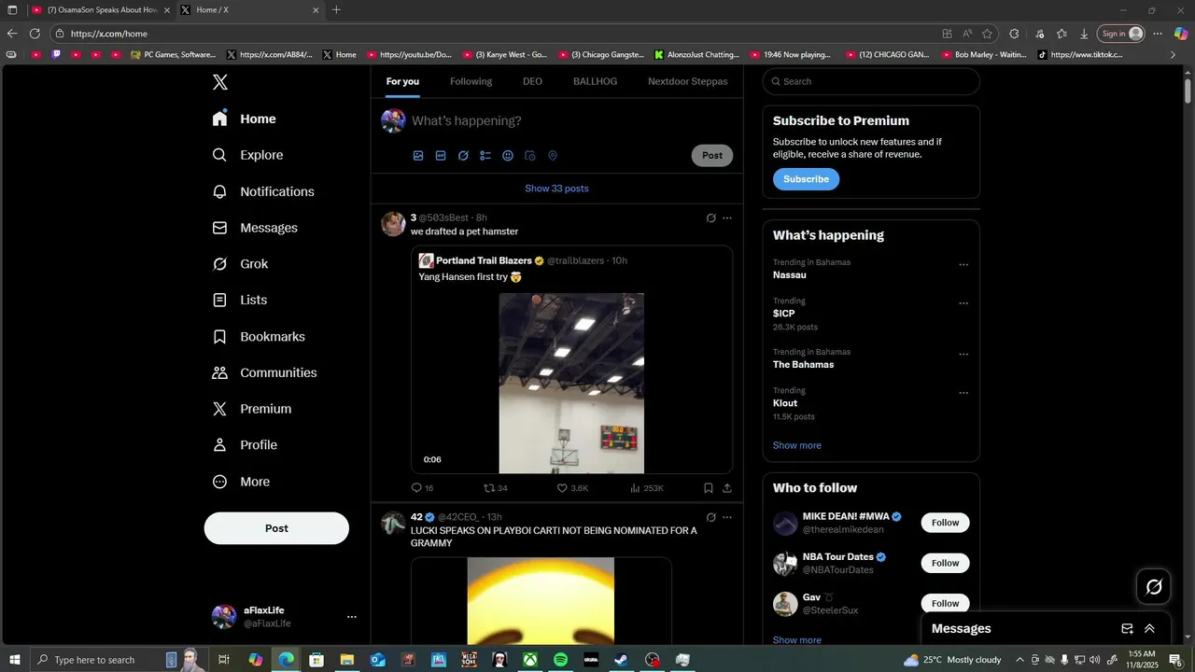Click the floating Grok button
This screenshot has height=672, width=1195.
1154,587
